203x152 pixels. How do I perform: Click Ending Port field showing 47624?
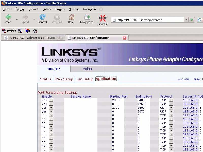pos(143,104)
